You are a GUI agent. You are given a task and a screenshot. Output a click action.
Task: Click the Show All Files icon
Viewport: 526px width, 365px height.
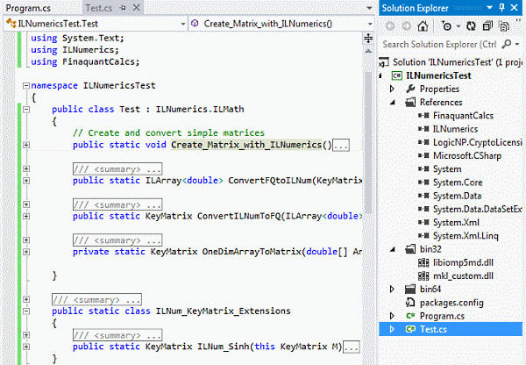click(504, 25)
